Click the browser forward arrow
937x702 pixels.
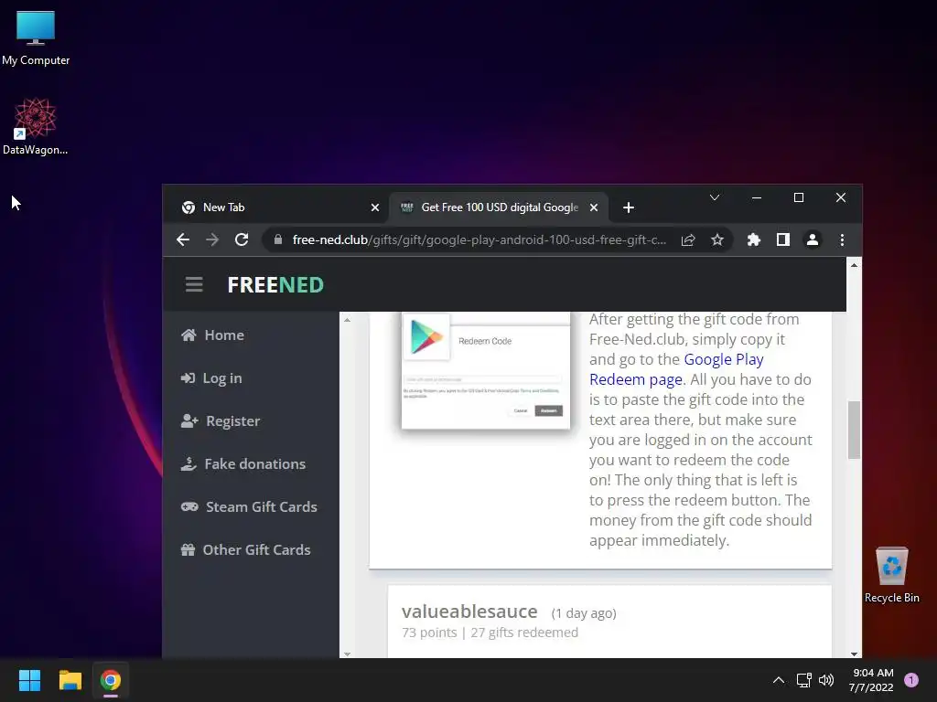point(212,240)
